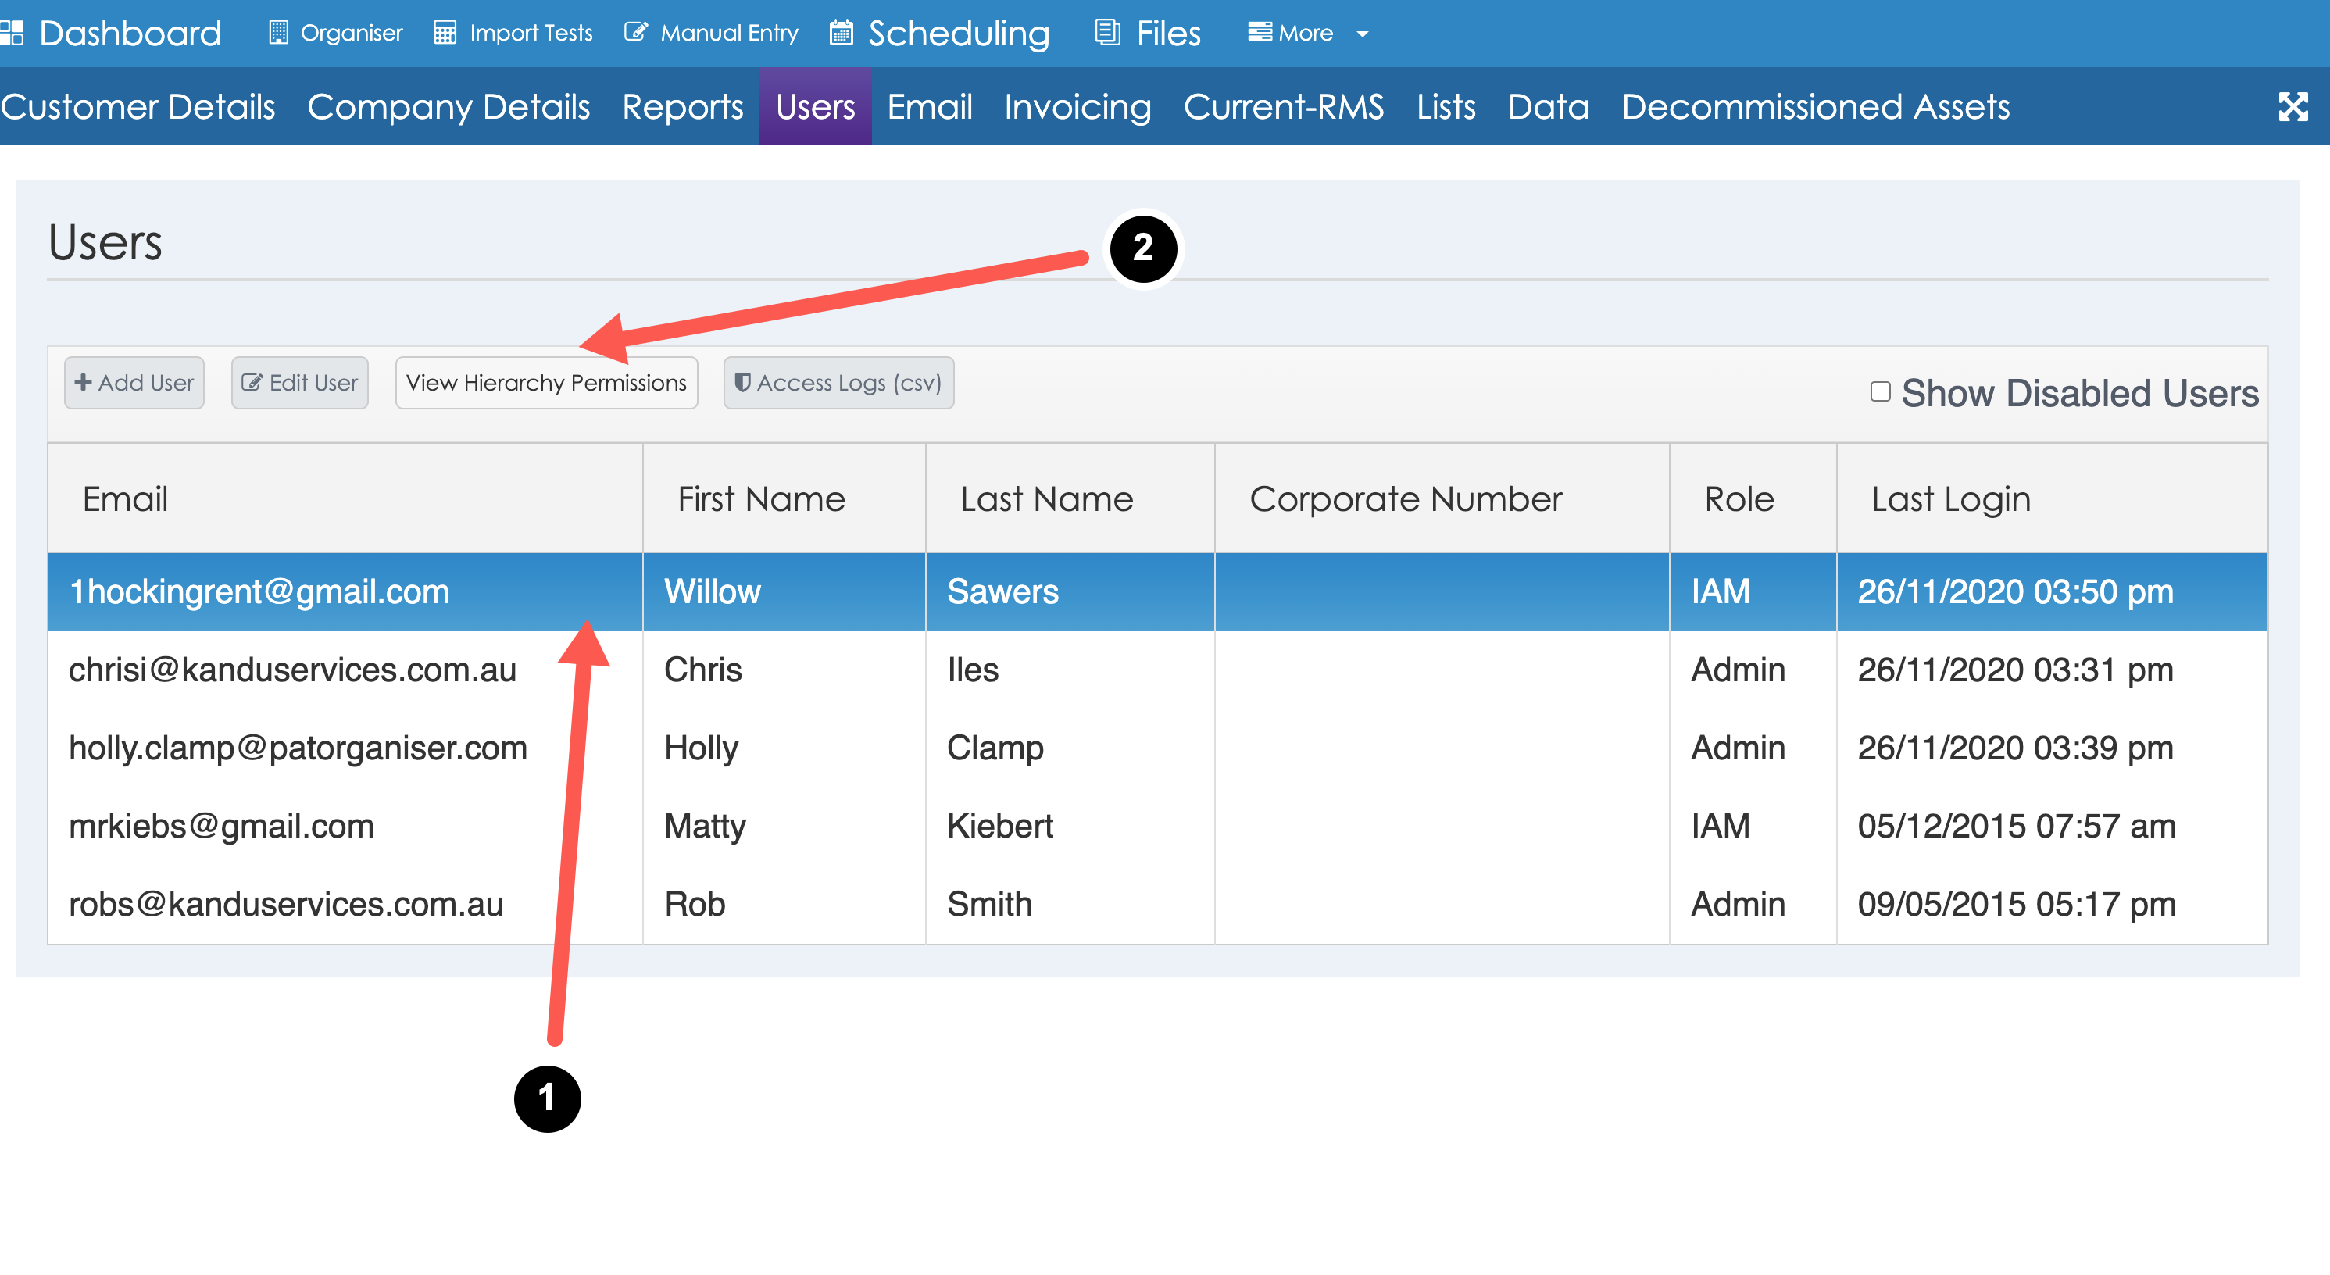Image resolution: width=2330 pixels, height=1275 pixels.
Task: Click the fullscreen expand icon
Action: pyautogui.click(x=2293, y=107)
